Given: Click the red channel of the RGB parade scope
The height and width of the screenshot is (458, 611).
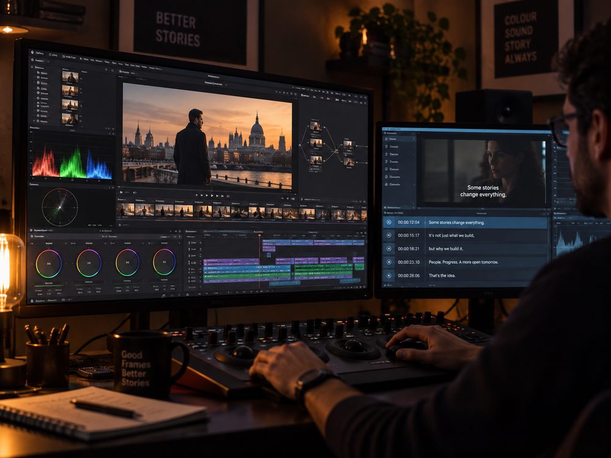Looking at the screenshot, I should click(45, 162).
